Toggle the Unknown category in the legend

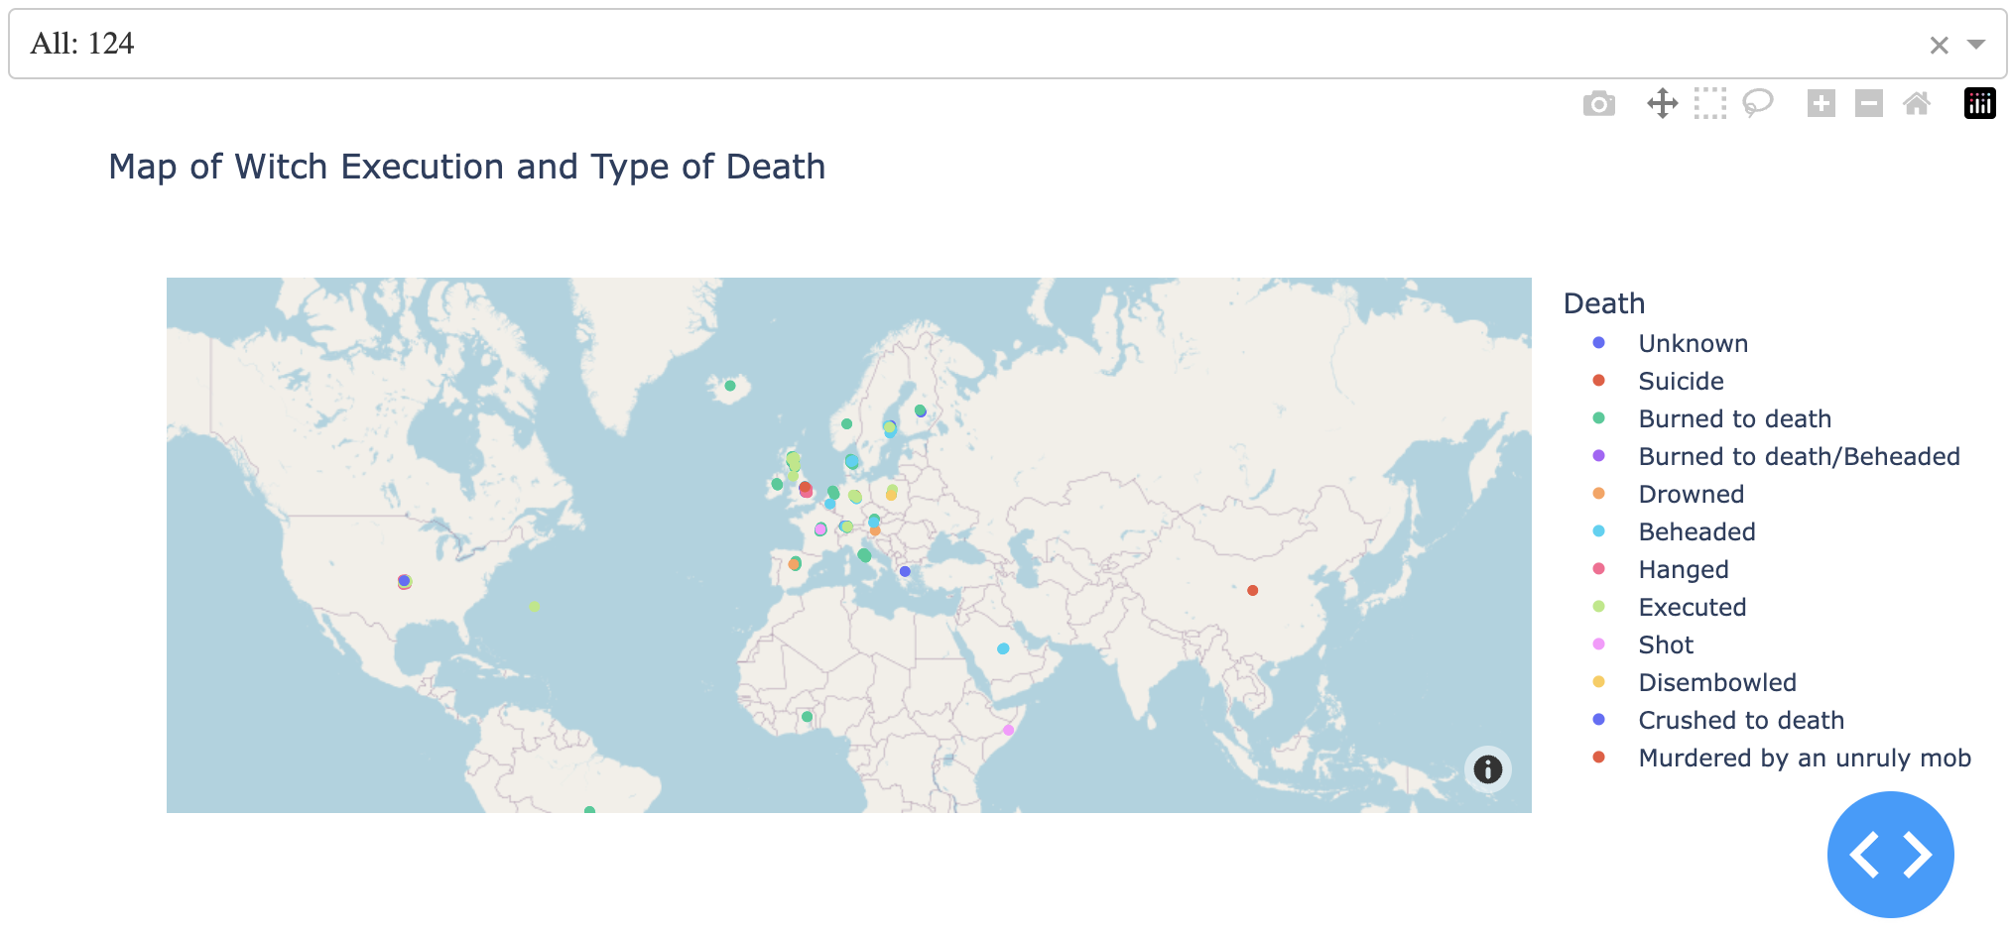point(1693,343)
